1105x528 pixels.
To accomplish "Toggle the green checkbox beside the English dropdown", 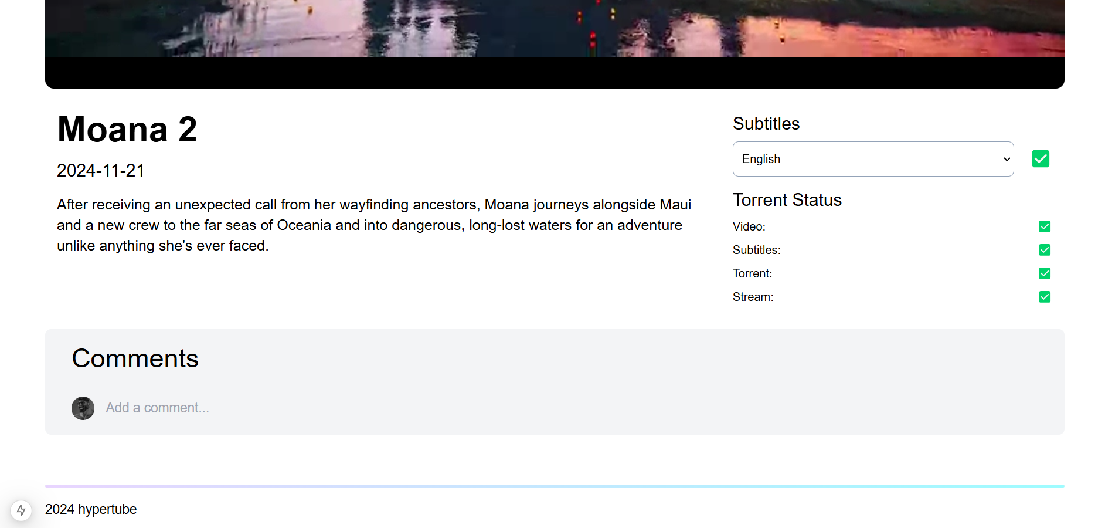I will coord(1041,159).
